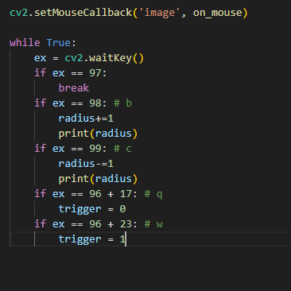
Task: Click the setMouseCallback function name
Action: [83, 13]
